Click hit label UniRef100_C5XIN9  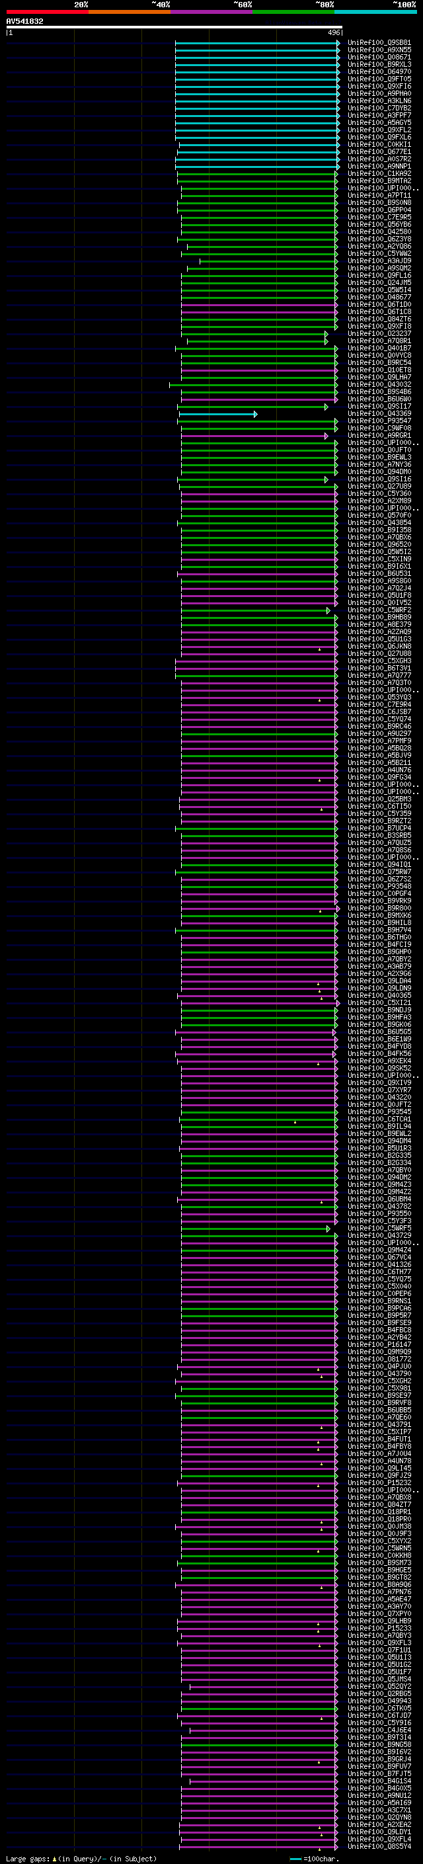[379, 559]
